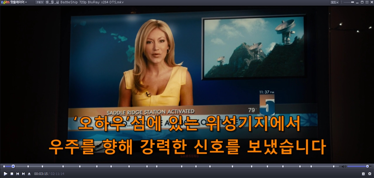Maximize the player window
Image resolution: width=374 pixels, height=178 pixels.
[x=362, y=2]
